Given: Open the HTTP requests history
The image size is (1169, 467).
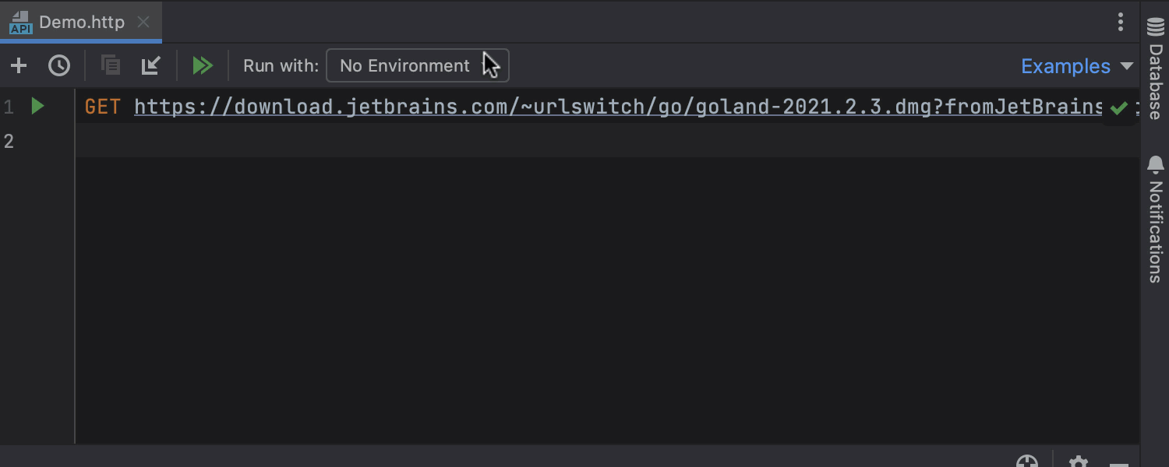Looking at the screenshot, I should coord(59,66).
